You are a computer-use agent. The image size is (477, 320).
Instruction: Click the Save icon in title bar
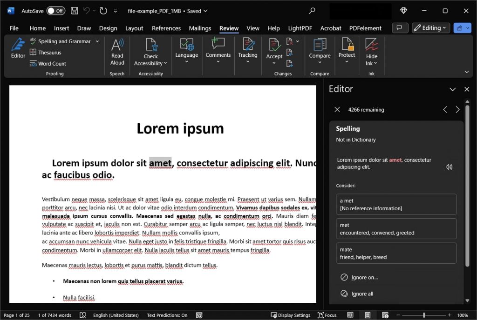(74, 11)
